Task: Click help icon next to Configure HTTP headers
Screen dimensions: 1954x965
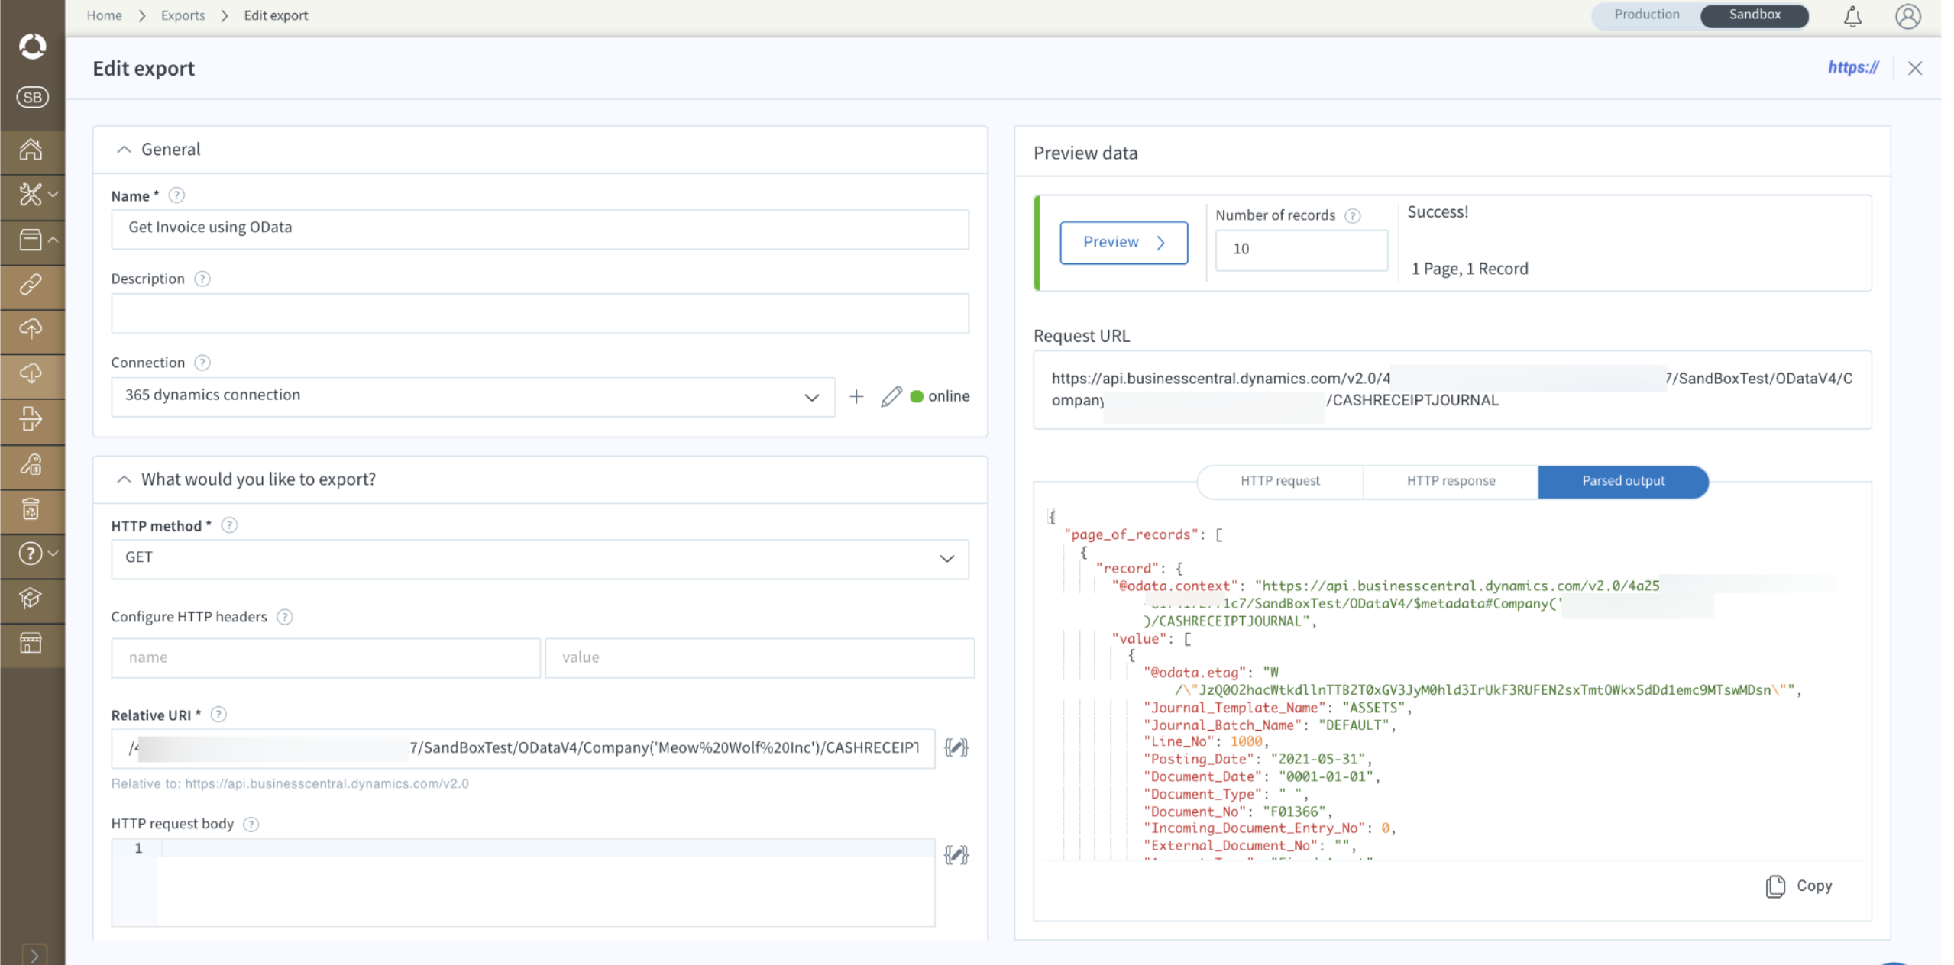Action: pos(284,617)
